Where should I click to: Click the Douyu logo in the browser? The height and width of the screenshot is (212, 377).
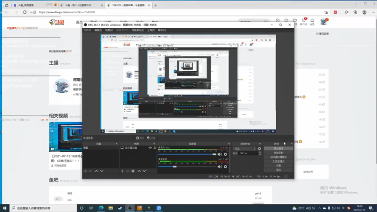click(x=57, y=22)
